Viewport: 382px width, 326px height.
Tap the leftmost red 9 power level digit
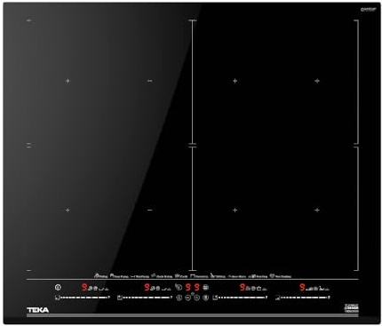[84, 287]
